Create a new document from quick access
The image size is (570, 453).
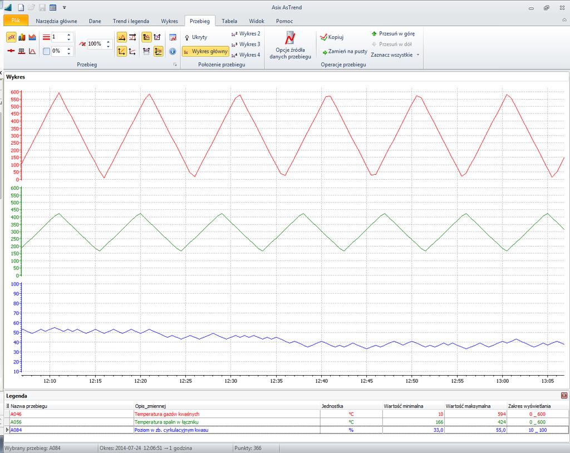click(x=21, y=7)
